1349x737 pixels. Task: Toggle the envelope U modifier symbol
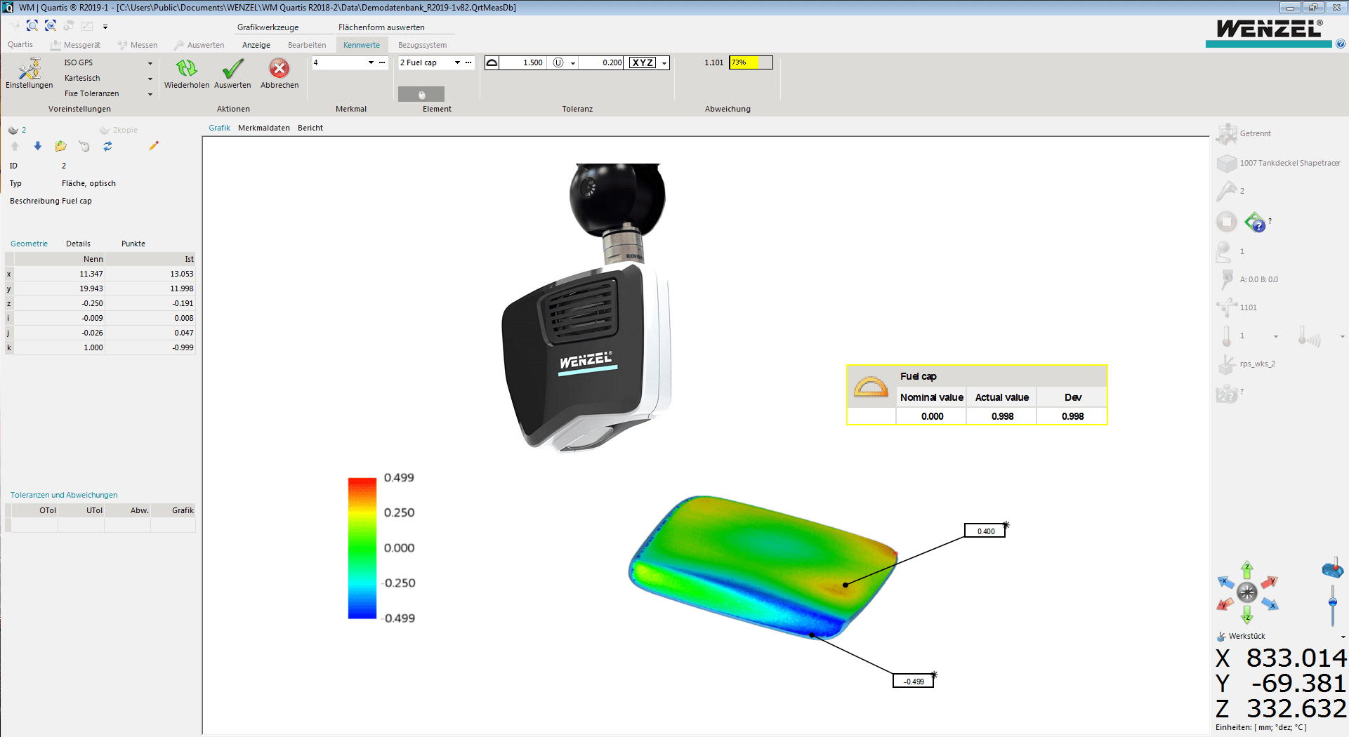coord(558,62)
